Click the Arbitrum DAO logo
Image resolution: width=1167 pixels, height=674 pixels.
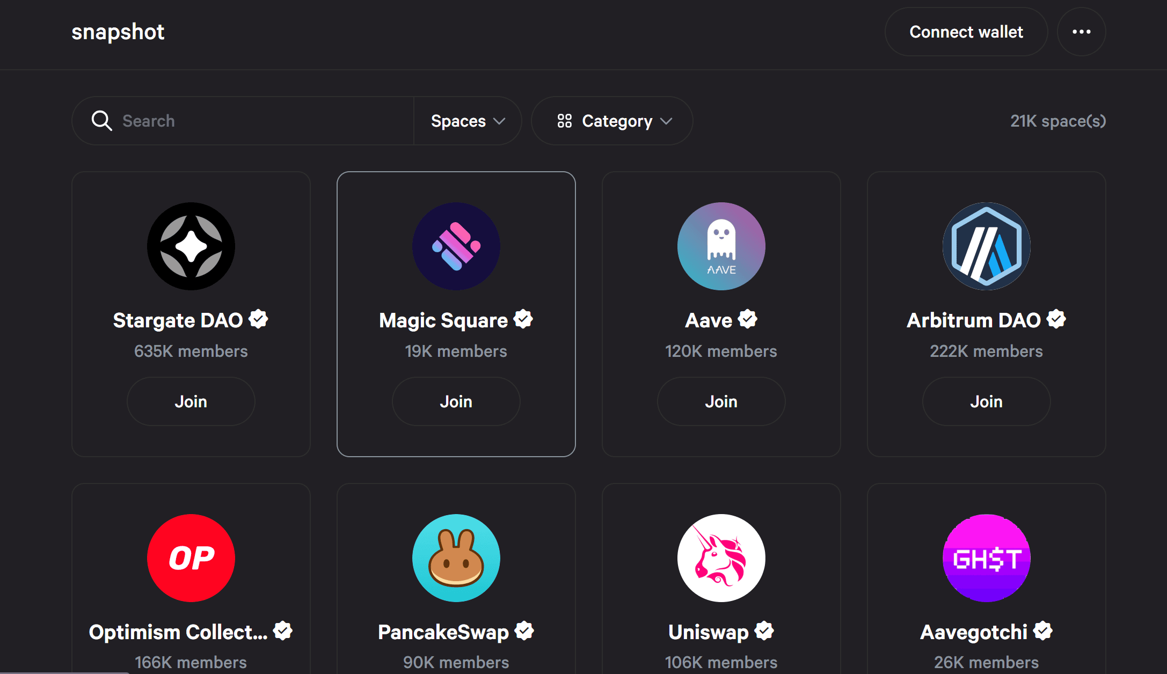tap(986, 246)
